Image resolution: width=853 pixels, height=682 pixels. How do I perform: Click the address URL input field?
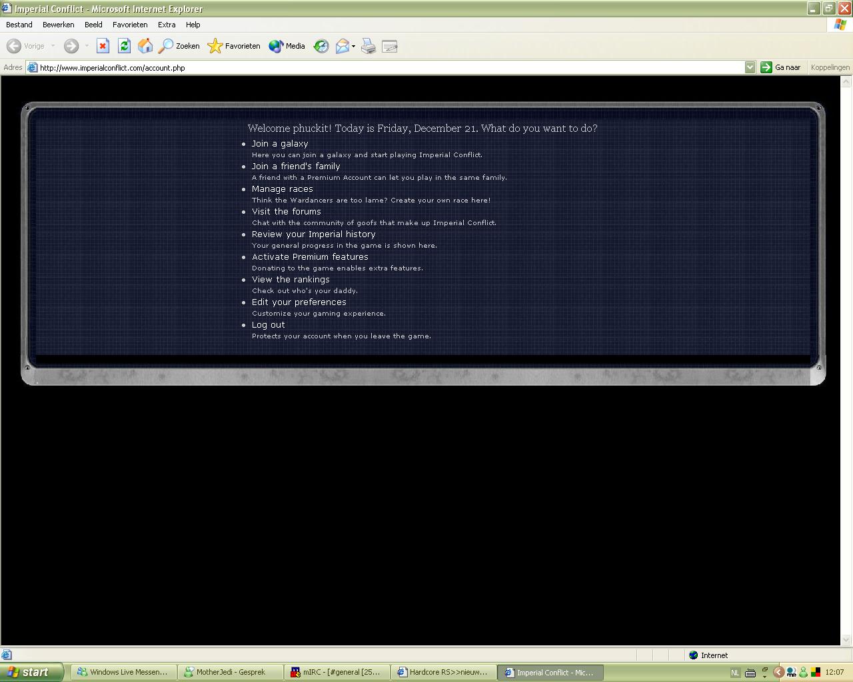pos(391,67)
